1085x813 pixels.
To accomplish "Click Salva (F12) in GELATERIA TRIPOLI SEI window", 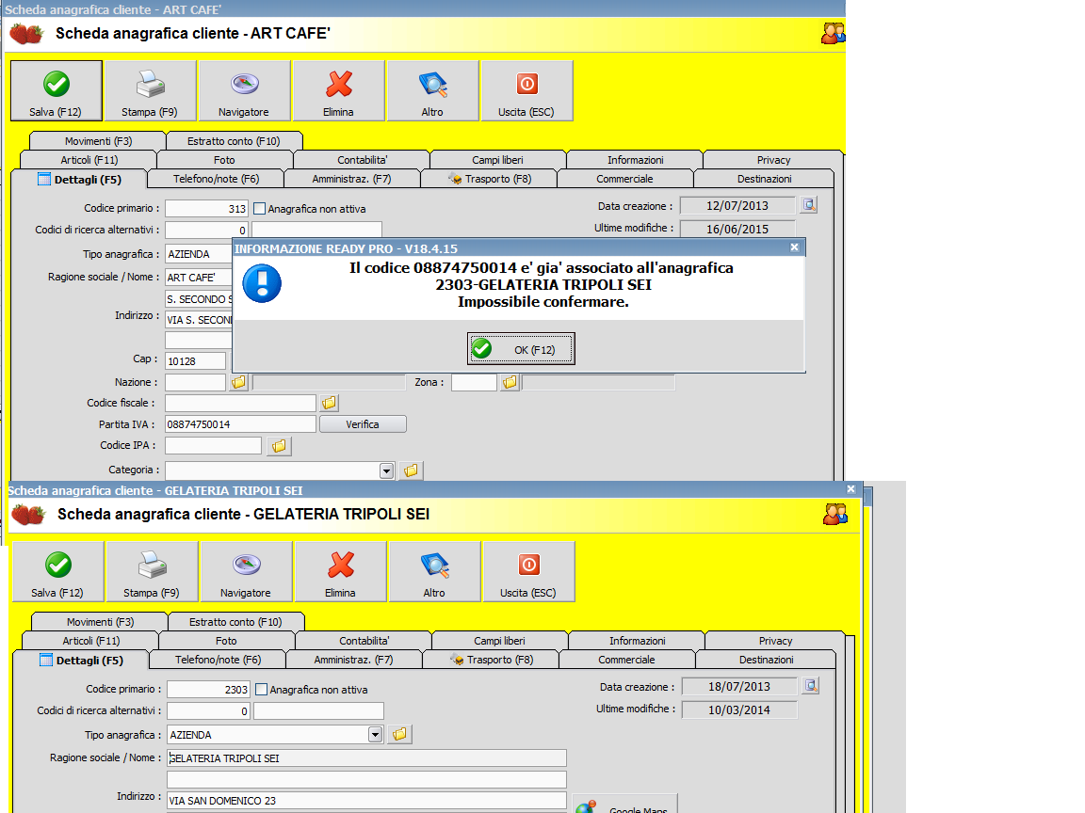I will 58,572.
